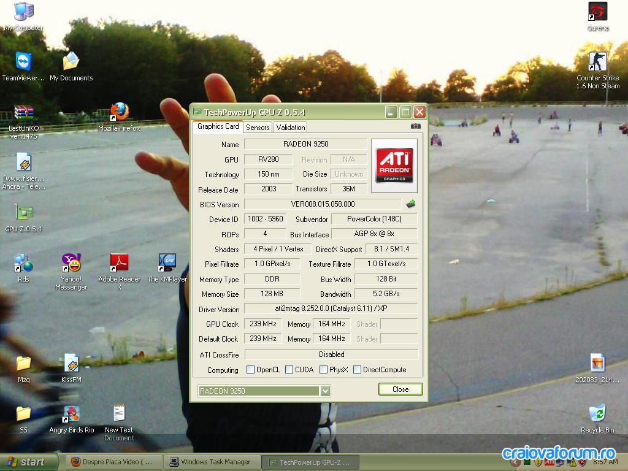
Task: Switch to Graphics Card tab
Action: click(x=218, y=126)
